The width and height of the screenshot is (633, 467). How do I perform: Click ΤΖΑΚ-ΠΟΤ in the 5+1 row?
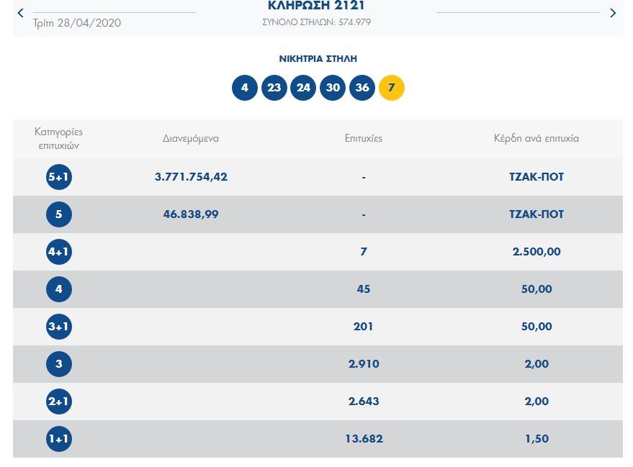click(536, 177)
